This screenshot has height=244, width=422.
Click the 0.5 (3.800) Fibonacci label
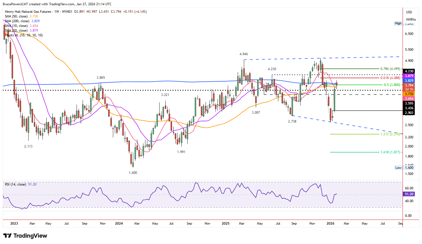(x=392, y=85)
